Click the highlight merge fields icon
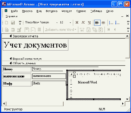Screen dimensions: 131x113 click(89, 30)
